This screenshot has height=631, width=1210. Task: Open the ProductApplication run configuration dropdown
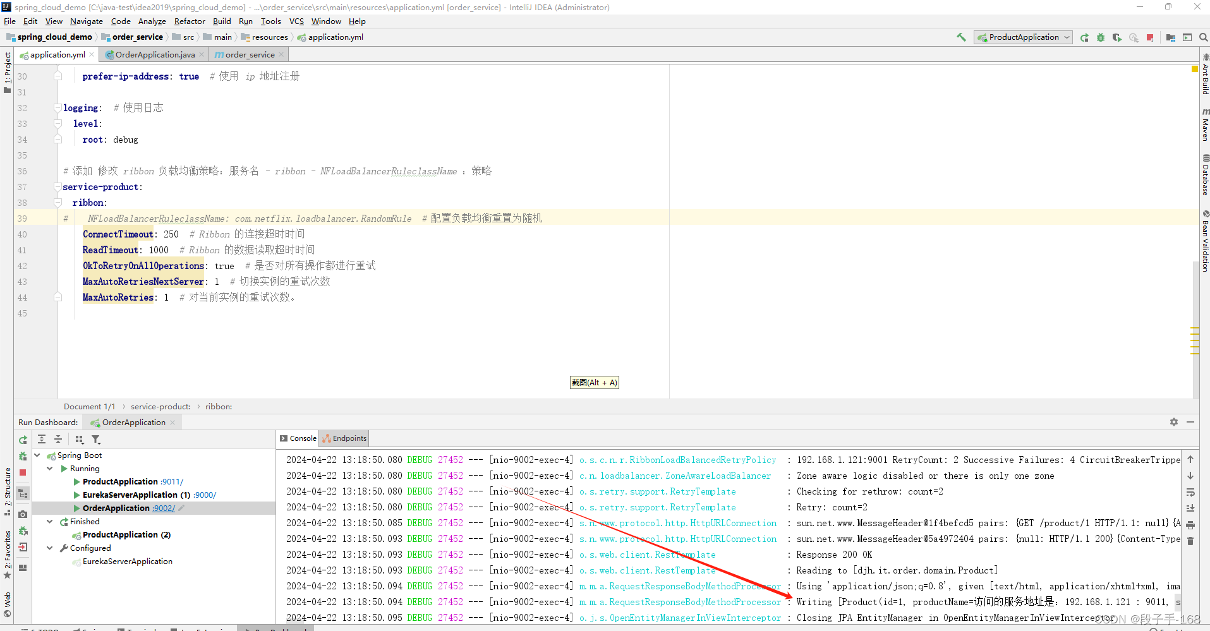tap(1023, 37)
